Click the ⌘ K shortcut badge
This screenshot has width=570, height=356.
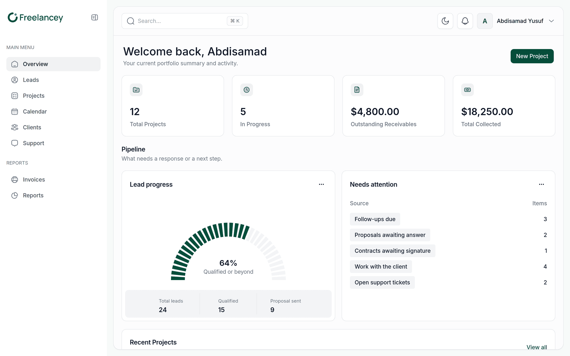pyautogui.click(x=235, y=21)
